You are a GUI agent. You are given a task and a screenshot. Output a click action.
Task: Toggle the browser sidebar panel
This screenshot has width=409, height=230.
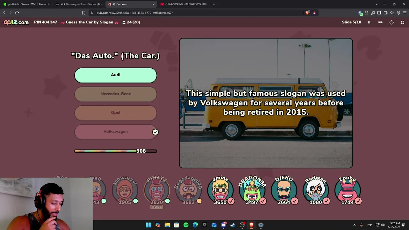[x=379, y=13]
